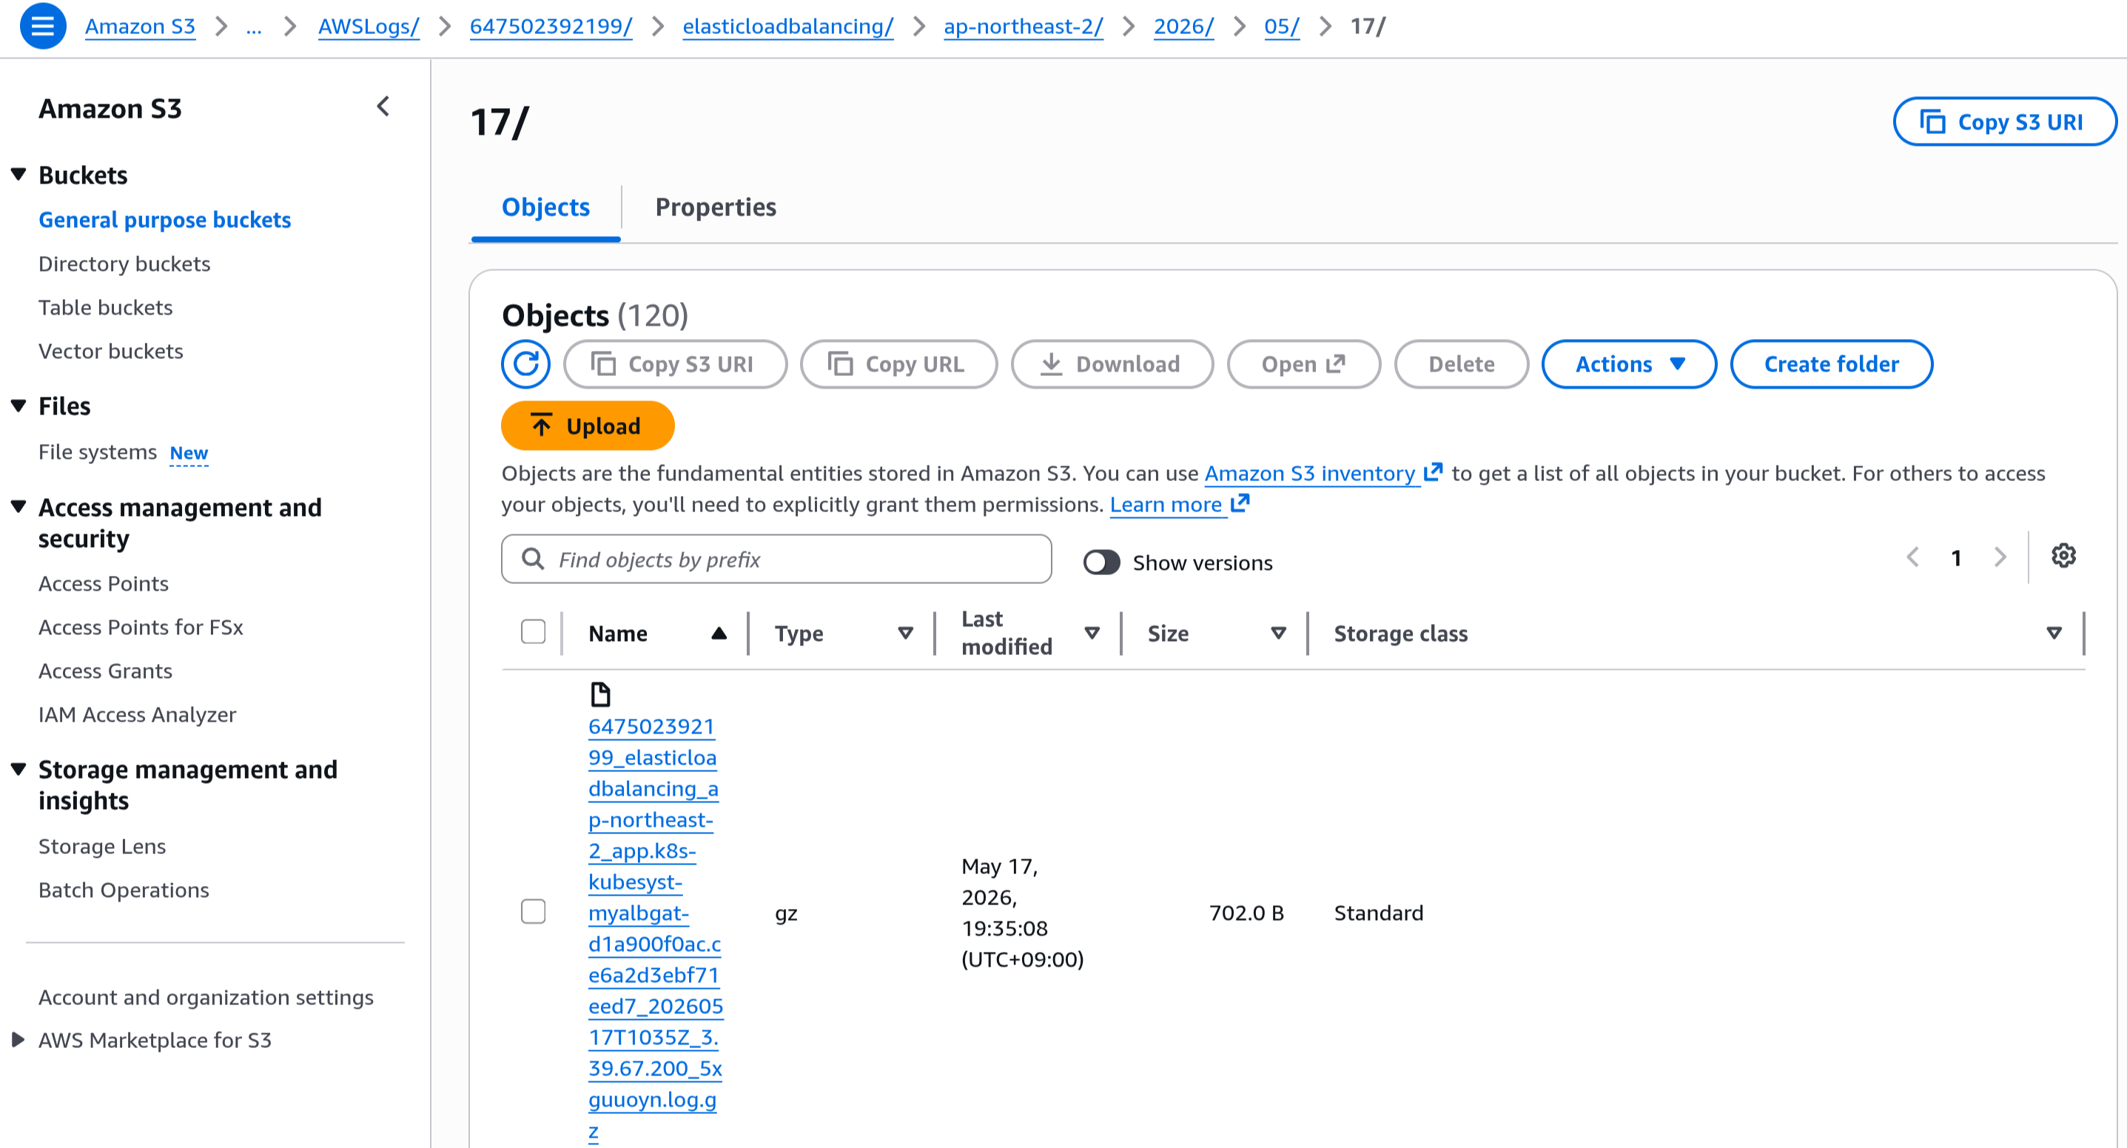Collapse the Buckets section
This screenshot has height=1148, width=2127.
(19, 174)
